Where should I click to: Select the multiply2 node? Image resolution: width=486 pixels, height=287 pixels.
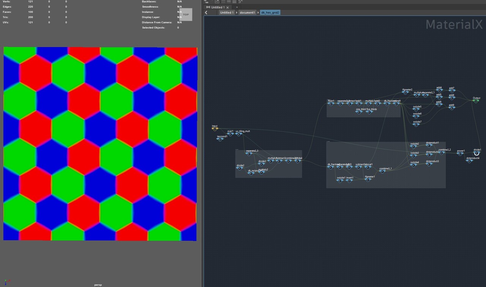262,173
